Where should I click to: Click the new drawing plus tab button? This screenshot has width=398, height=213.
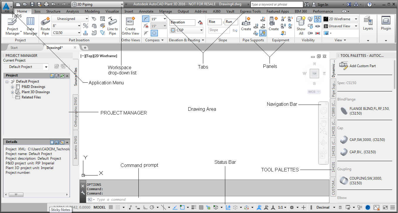pyautogui.click(x=85, y=47)
